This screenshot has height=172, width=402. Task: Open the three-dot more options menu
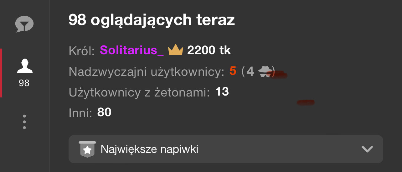[24, 122]
